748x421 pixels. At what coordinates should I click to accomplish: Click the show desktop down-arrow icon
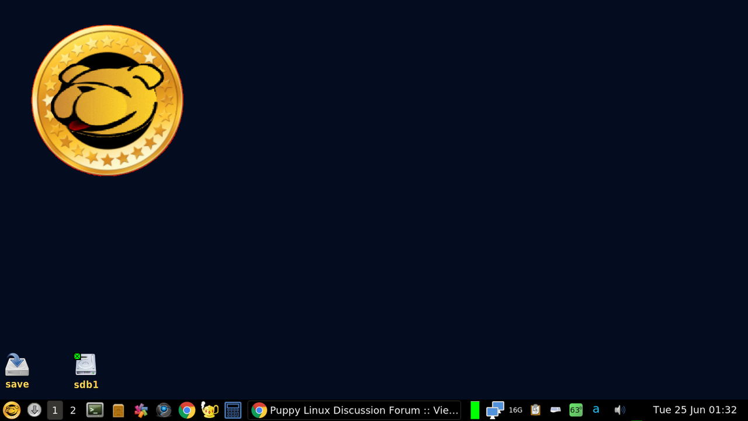tap(34, 410)
